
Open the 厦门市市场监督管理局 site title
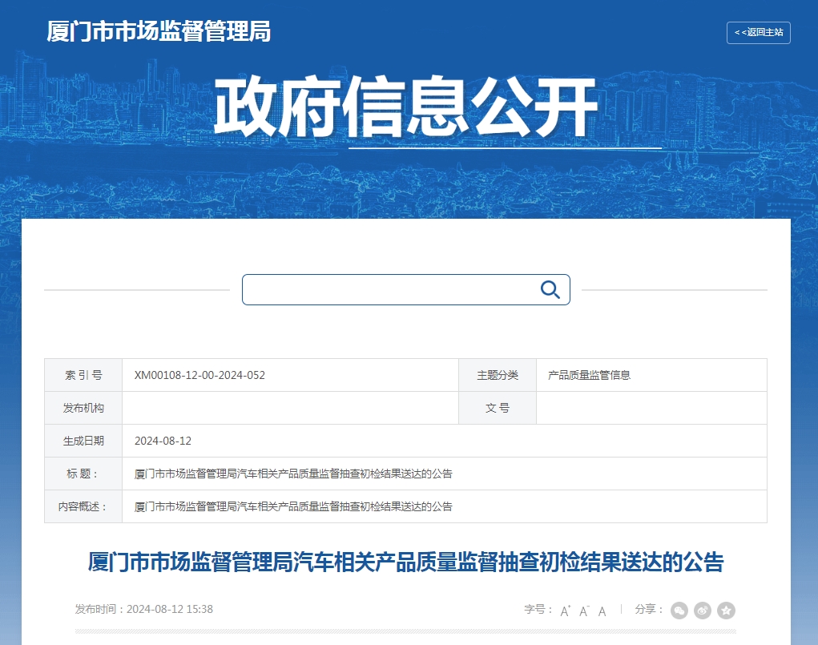coord(159,31)
